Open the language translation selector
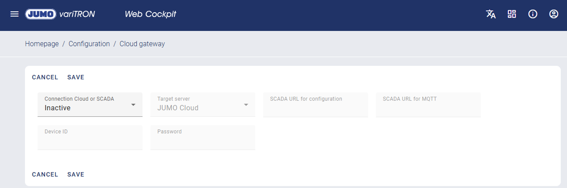Screen dimensions: 567x188 (491, 14)
